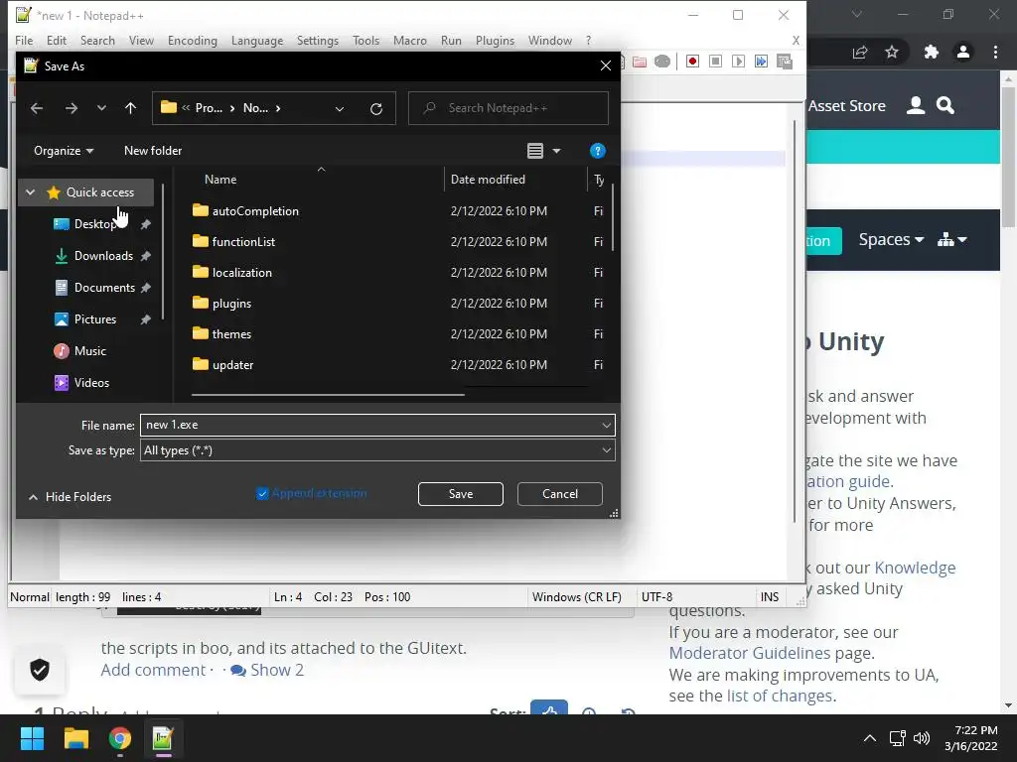Bookmark this page star icon
Viewport: 1017px width, 762px height.
point(892,52)
